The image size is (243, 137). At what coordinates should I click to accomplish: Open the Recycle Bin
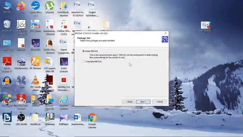[7, 26]
